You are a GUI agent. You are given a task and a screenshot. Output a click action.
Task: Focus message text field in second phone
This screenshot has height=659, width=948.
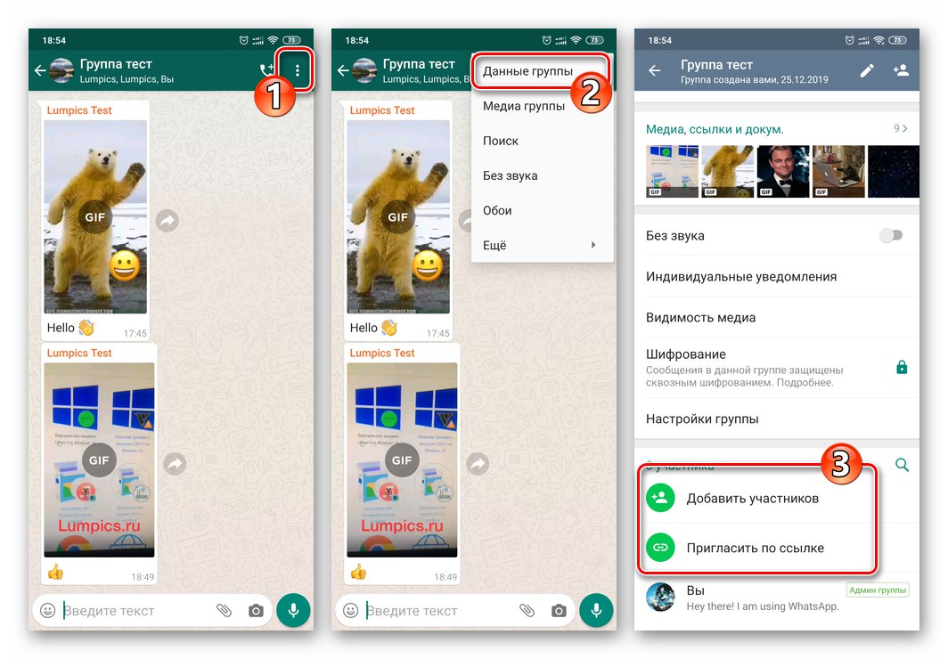tap(439, 611)
